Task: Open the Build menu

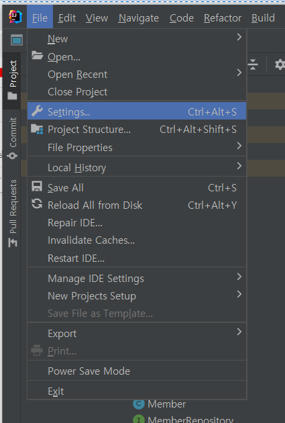Action: click(x=263, y=18)
